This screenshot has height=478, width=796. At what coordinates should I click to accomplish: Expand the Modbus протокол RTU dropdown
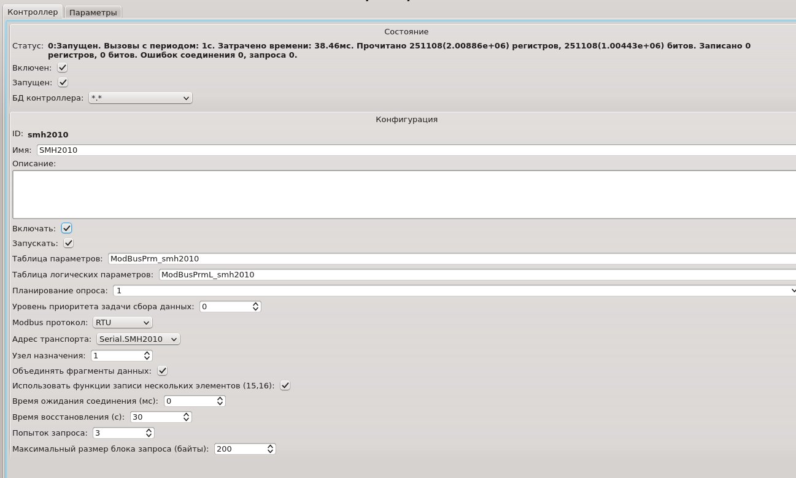click(122, 322)
